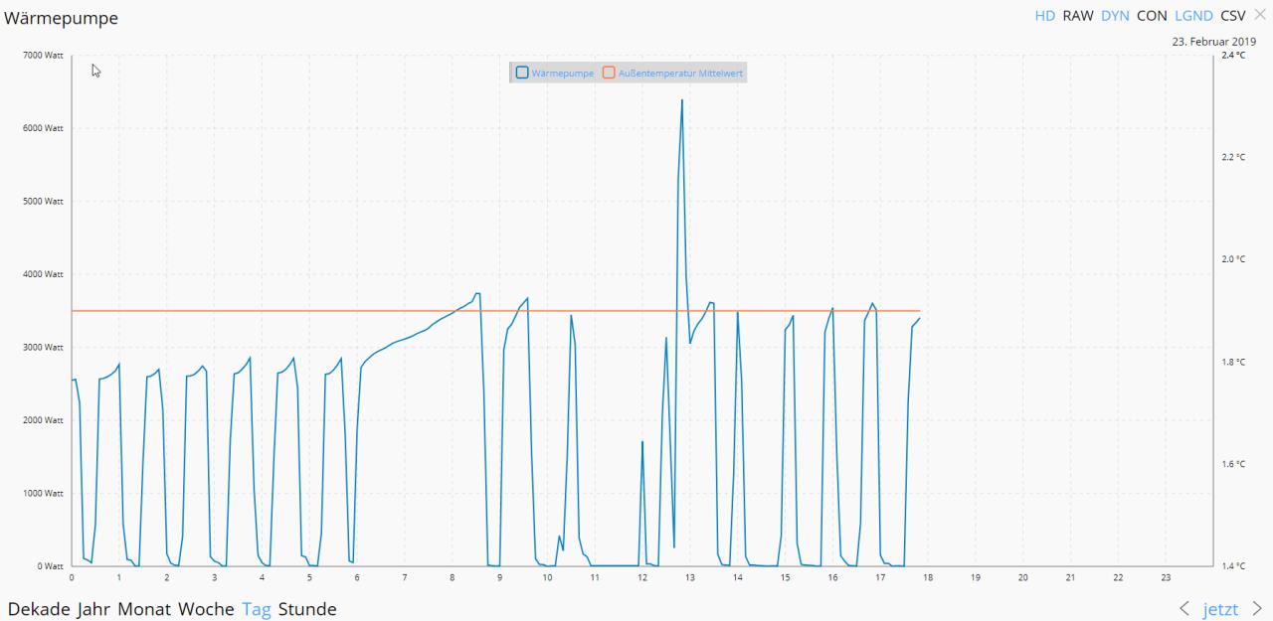Toggle Wärmepumpe series in legend

coord(555,73)
